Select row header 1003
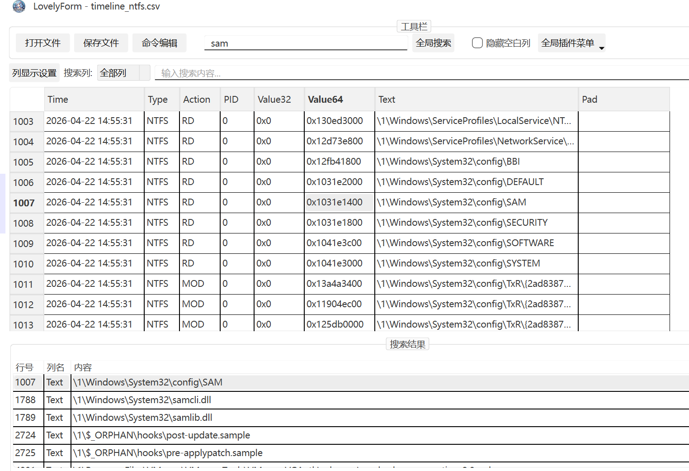 (27, 121)
